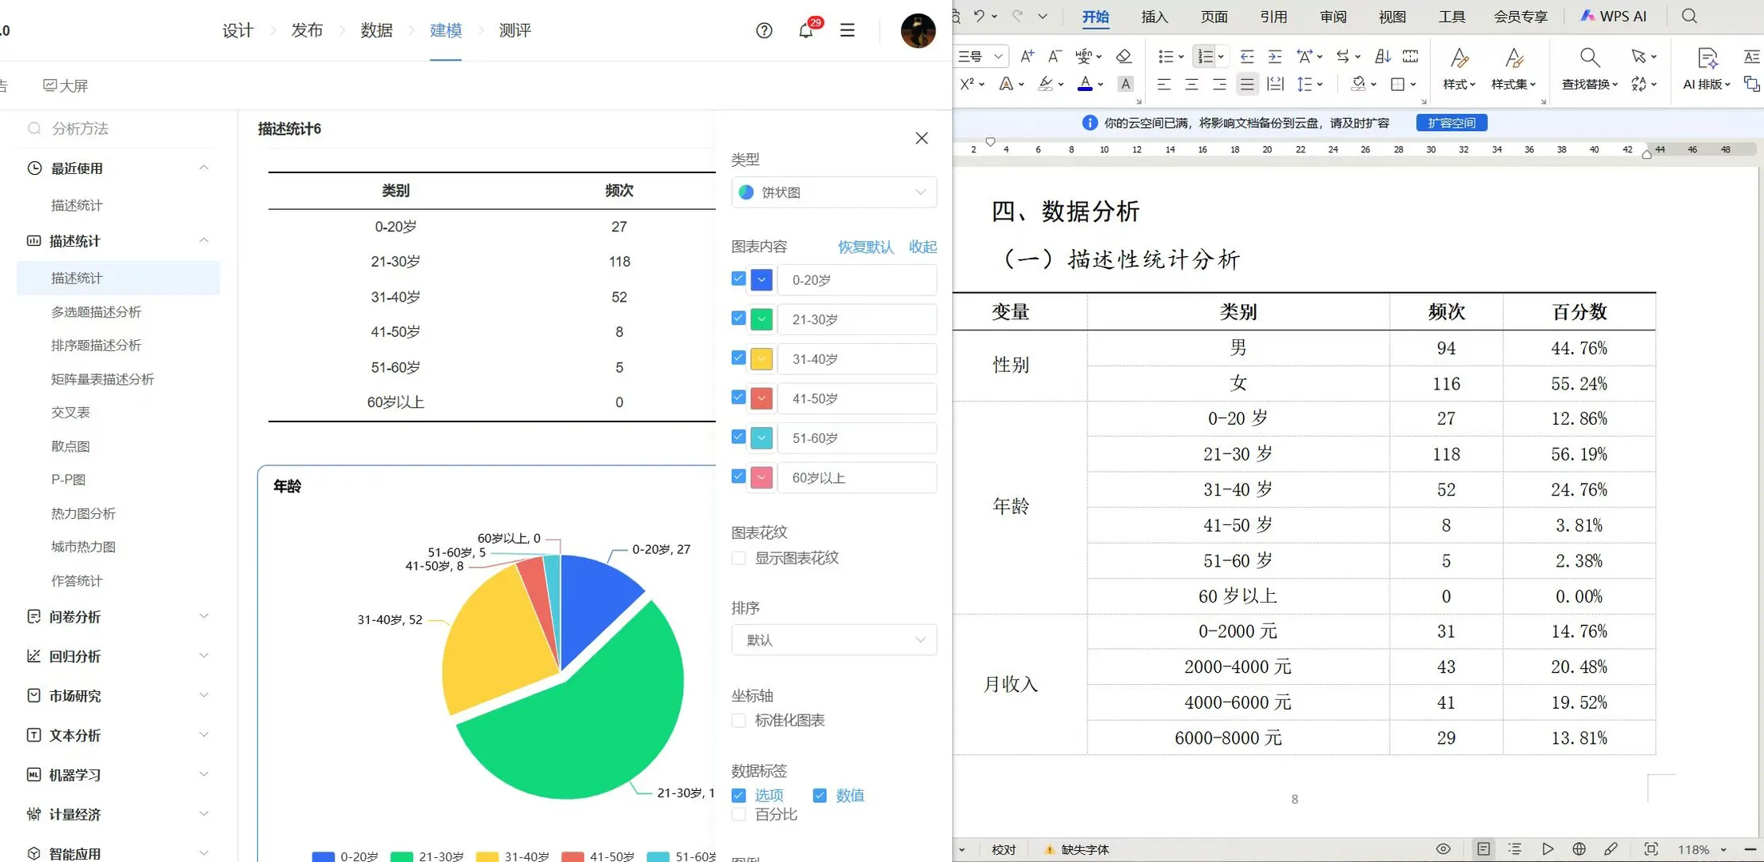Image resolution: width=1764 pixels, height=862 pixels.
Task: Check the 百分比 data label option
Action: 738,814
